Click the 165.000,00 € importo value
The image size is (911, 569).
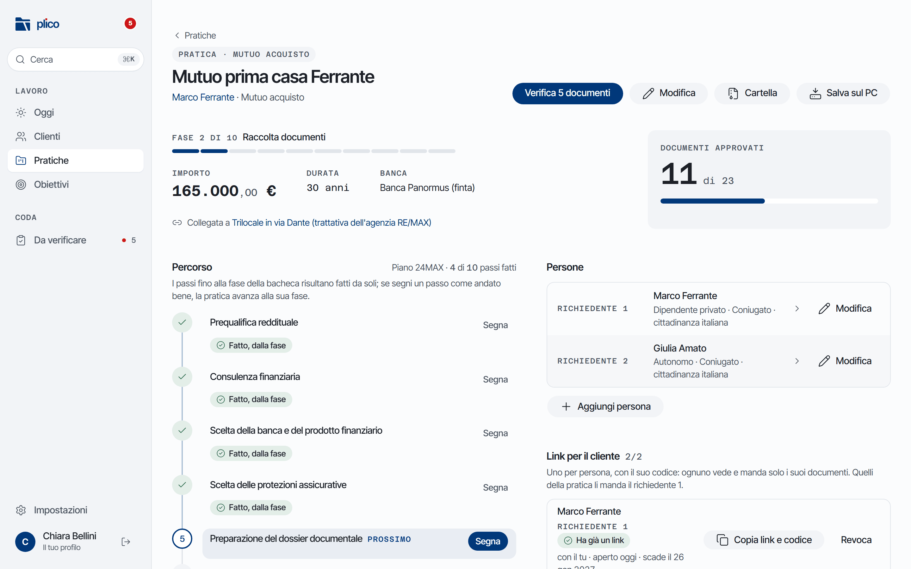click(x=224, y=191)
